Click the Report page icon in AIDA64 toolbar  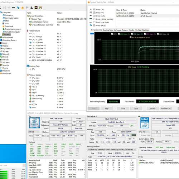4,8
